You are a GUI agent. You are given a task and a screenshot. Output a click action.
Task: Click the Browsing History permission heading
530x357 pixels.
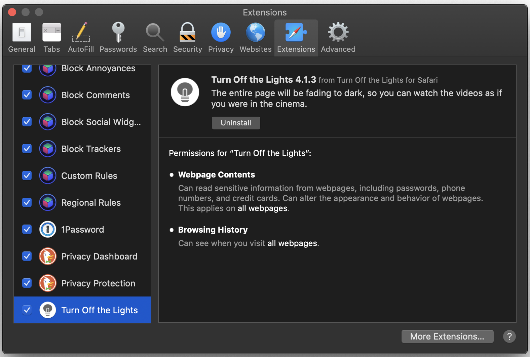pyautogui.click(x=213, y=230)
